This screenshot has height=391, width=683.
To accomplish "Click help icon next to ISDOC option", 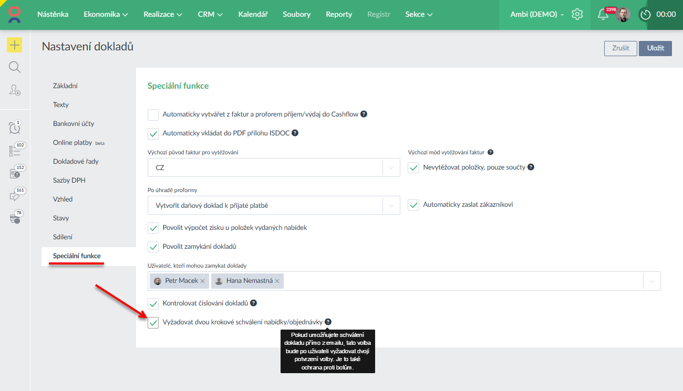I will click(295, 133).
